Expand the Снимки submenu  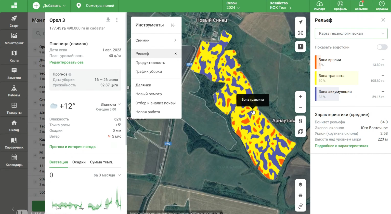[x=156, y=40]
